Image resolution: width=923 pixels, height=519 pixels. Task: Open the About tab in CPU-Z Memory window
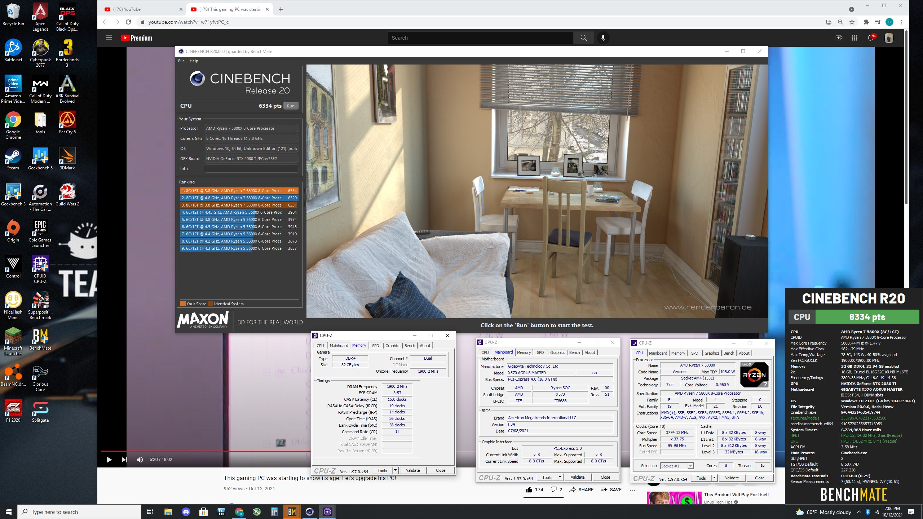425,345
